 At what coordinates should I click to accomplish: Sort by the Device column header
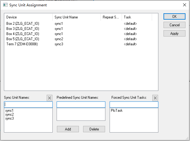28,17
